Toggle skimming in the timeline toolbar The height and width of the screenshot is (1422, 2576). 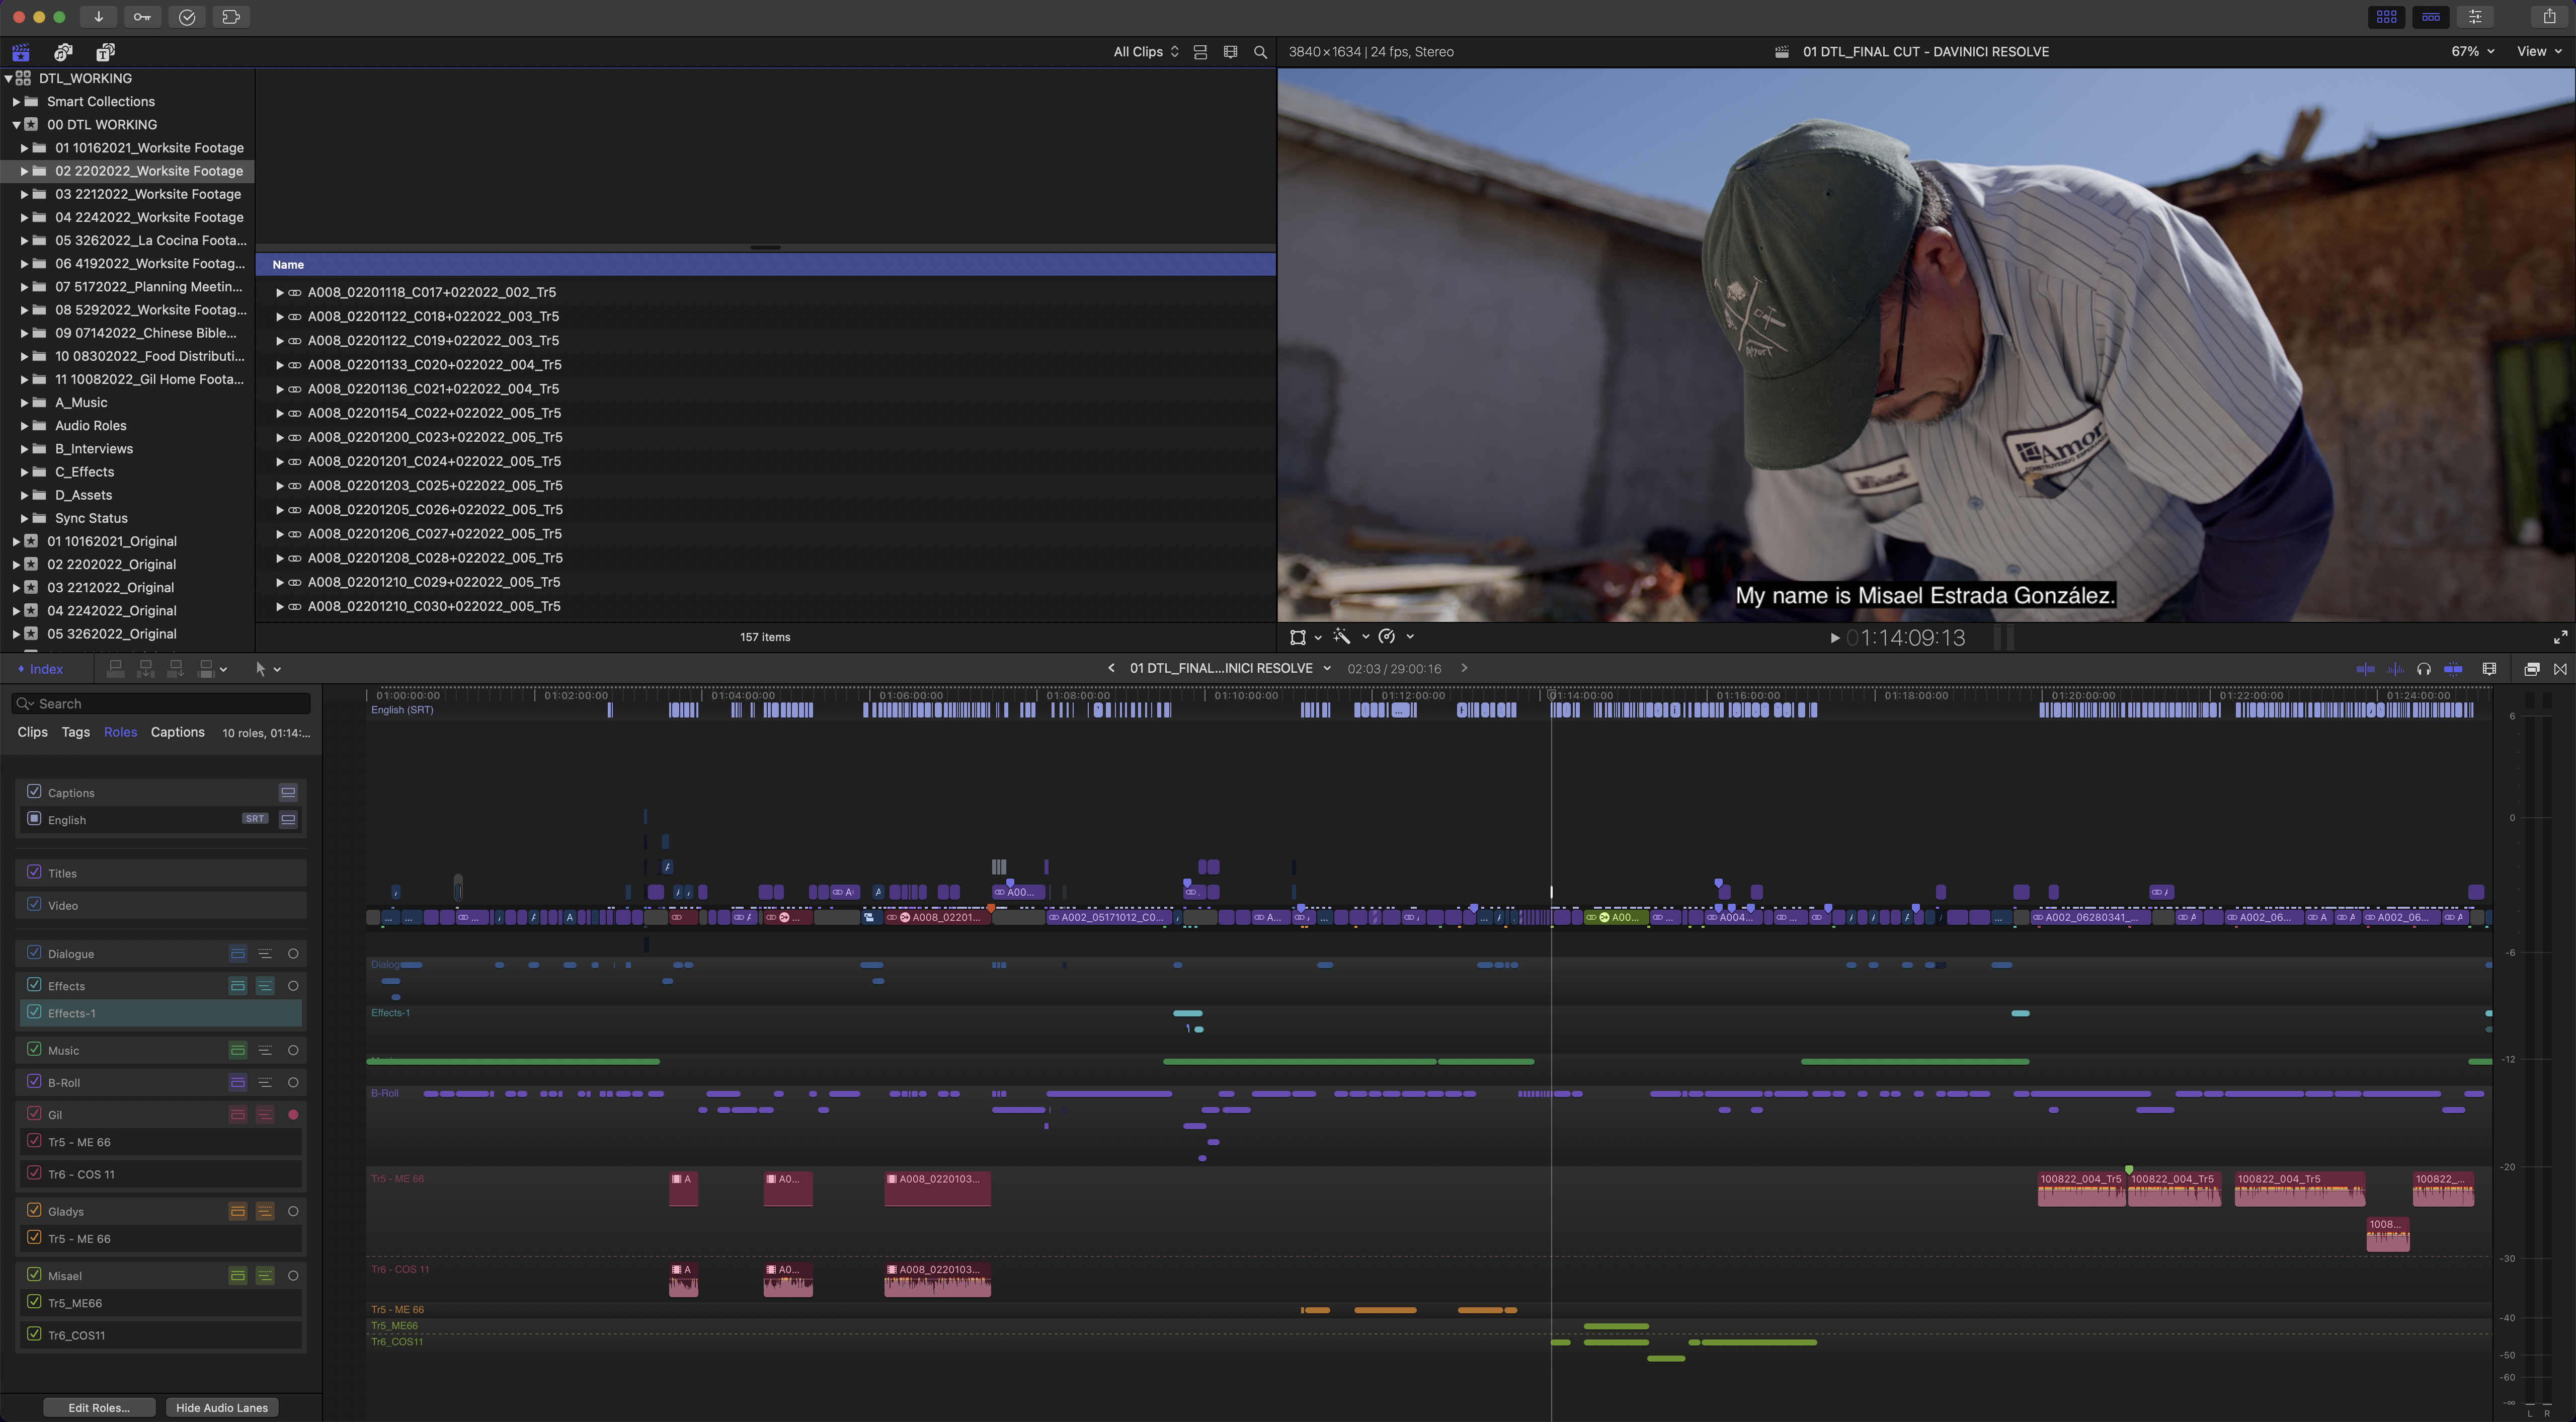2365,669
